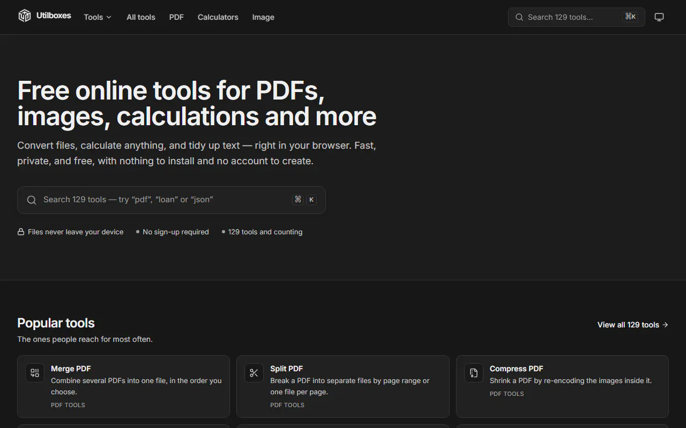This screenshot has height=428, width=686.
Task: Open the Merge PDF tool title
Action: tap(71, 369)
